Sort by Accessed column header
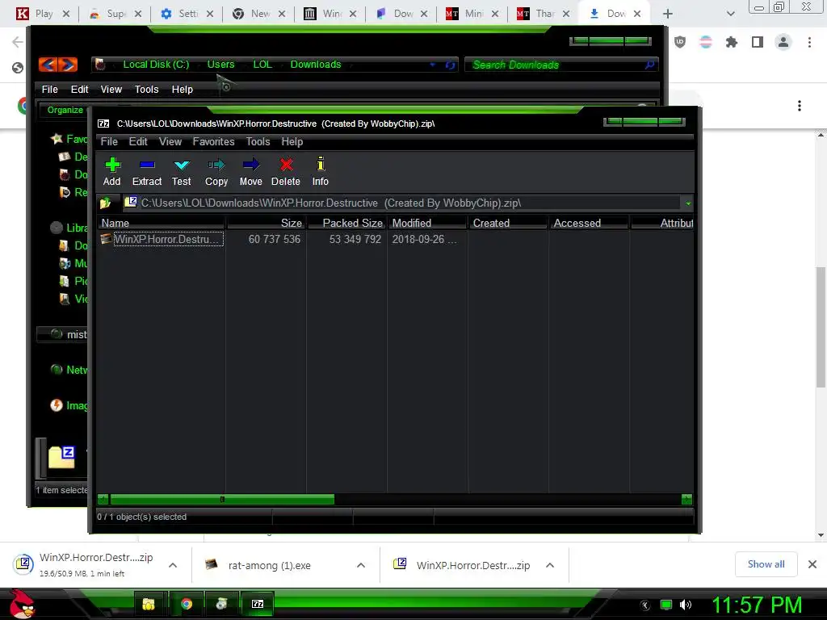This screenshot has width=827, height=620. click(x=589, y=223)
